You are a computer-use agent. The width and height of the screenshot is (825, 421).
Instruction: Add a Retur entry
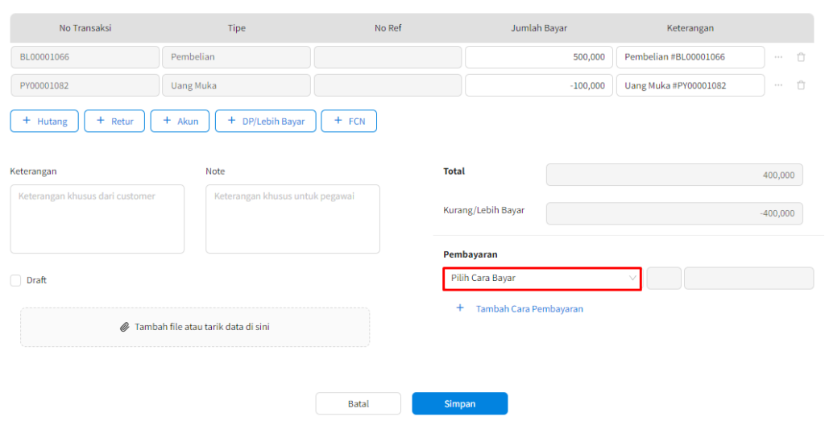pos(114,121)
